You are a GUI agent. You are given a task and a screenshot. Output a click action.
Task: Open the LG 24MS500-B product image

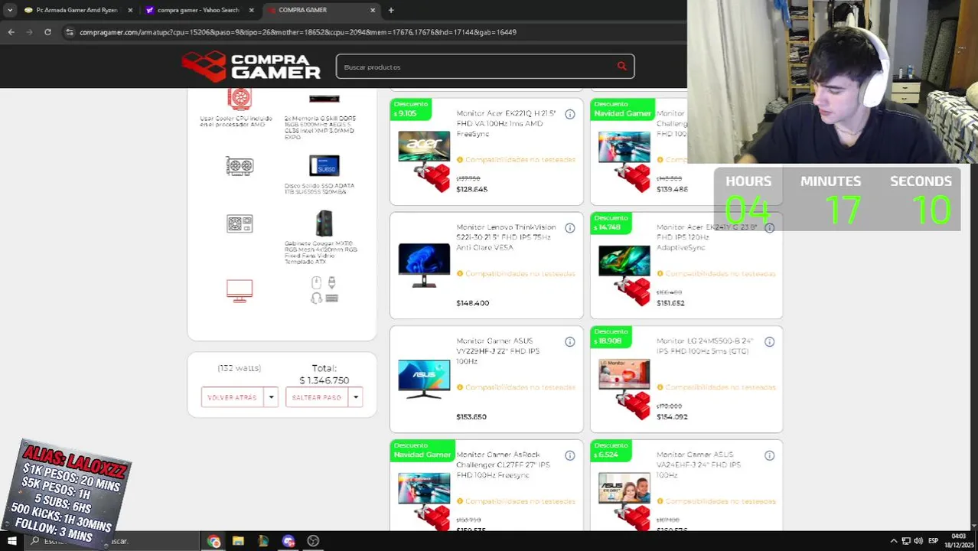click(x=624, y=389)
